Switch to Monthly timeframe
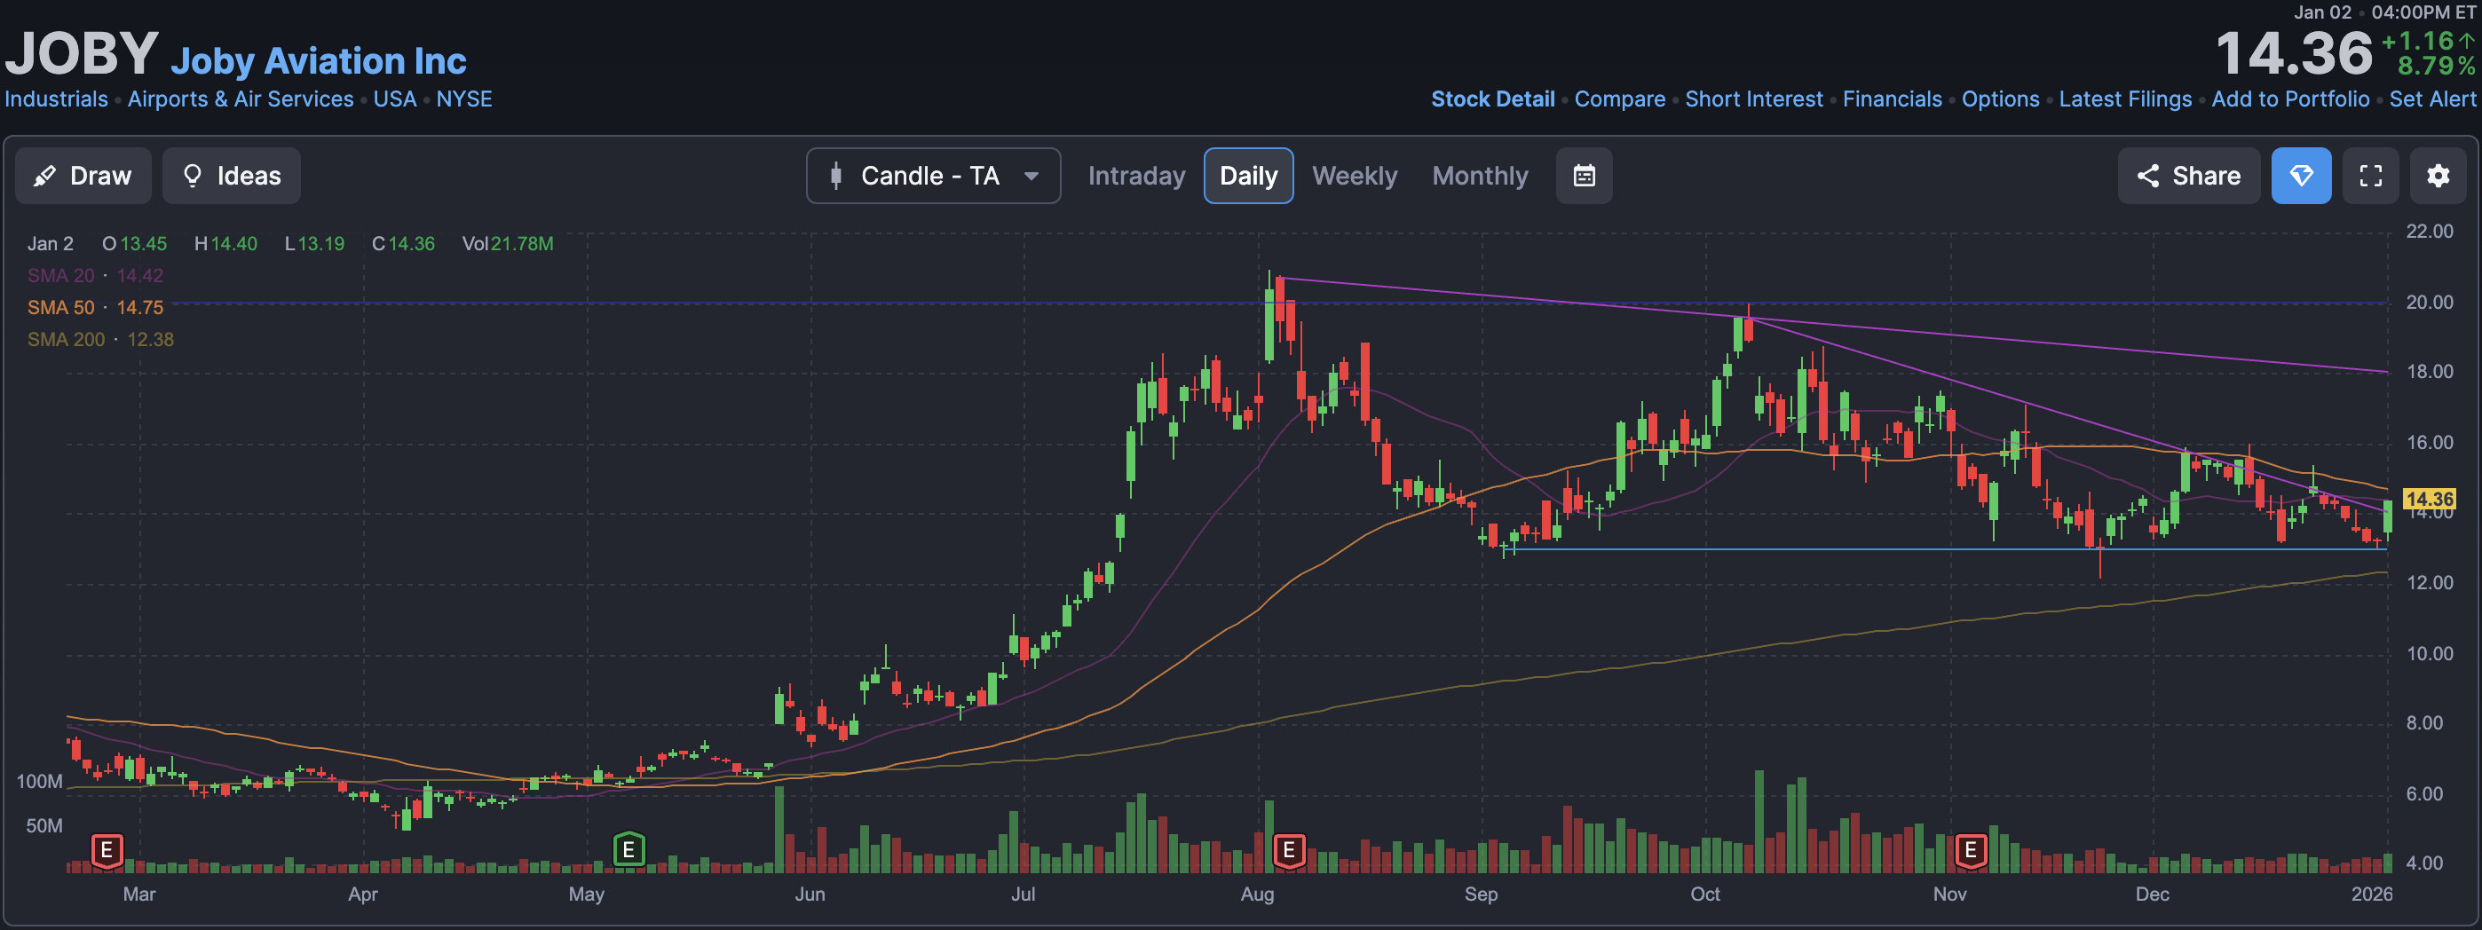Image resolution: width=2482 pixels, height=930 pixels. [1479, 175]
